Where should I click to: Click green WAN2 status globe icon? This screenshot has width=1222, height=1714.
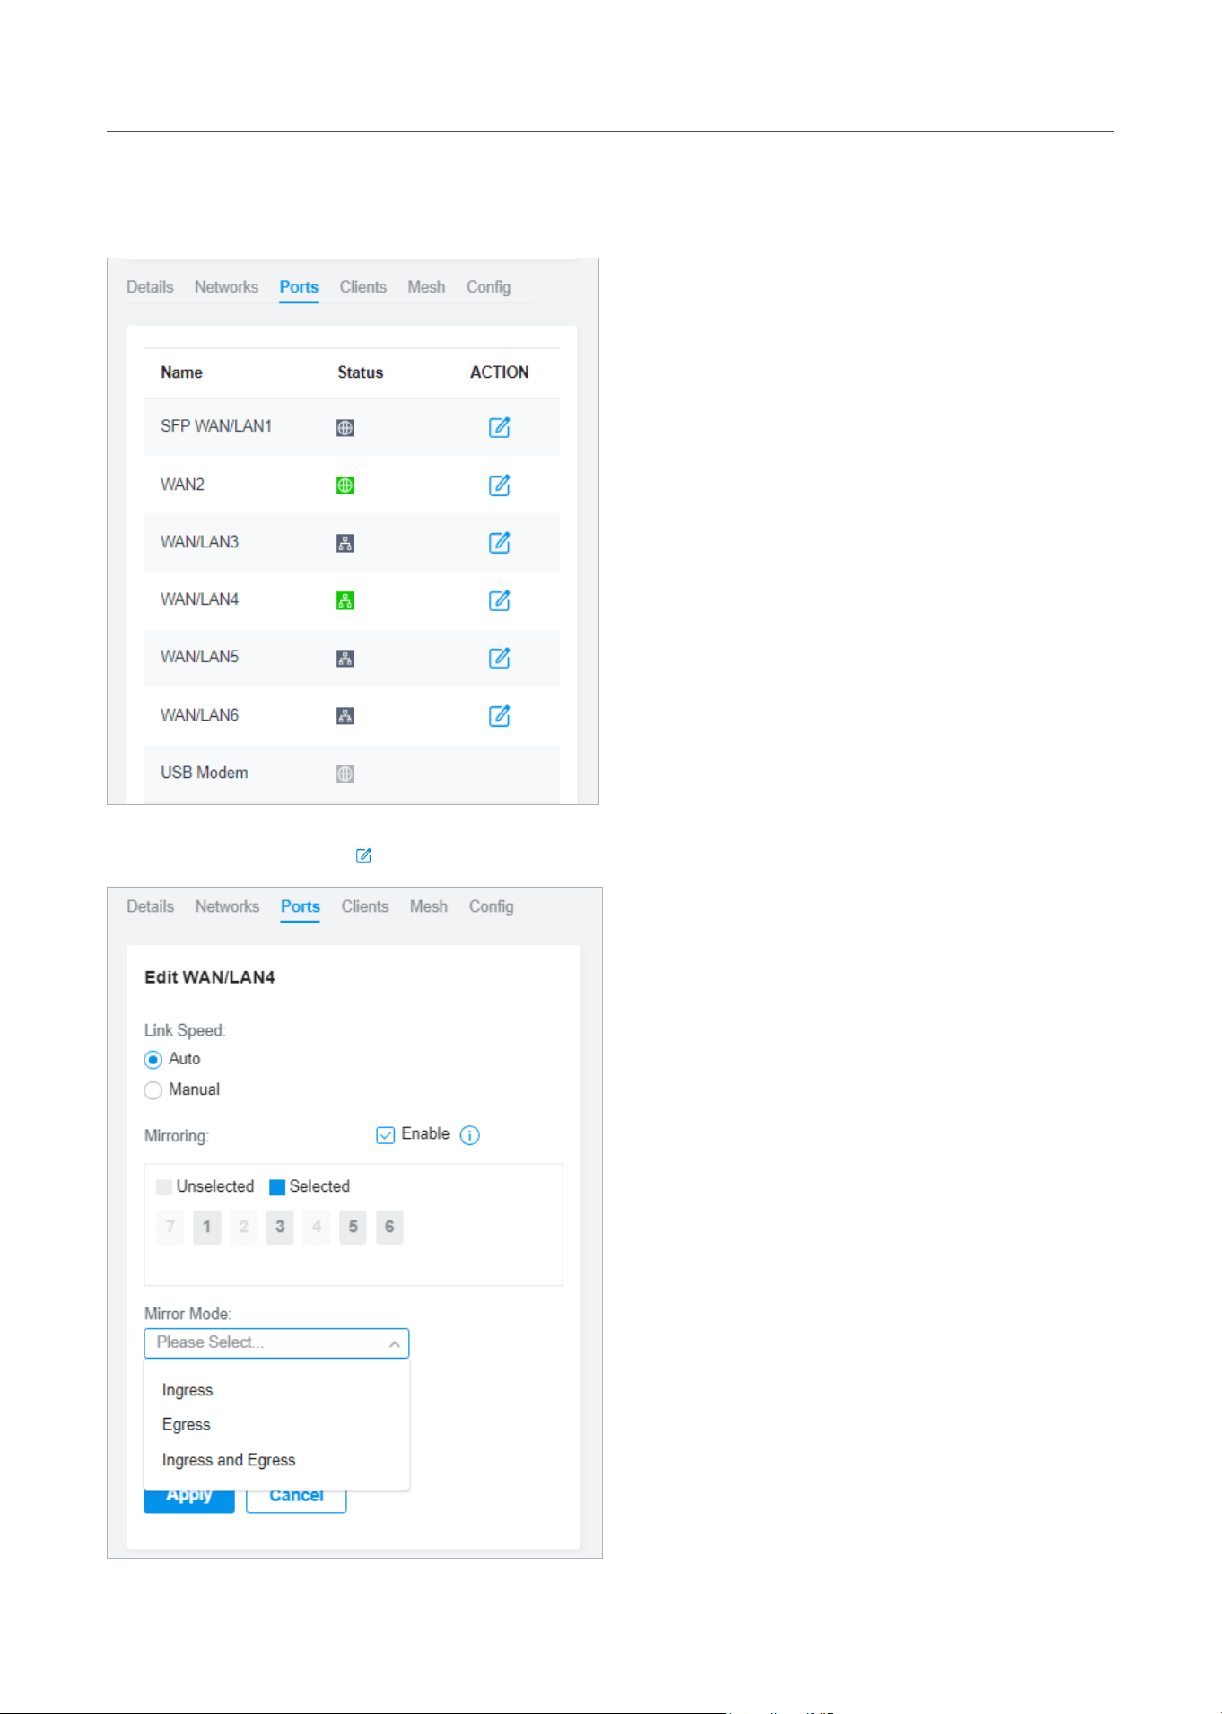(x=345, y=485)
